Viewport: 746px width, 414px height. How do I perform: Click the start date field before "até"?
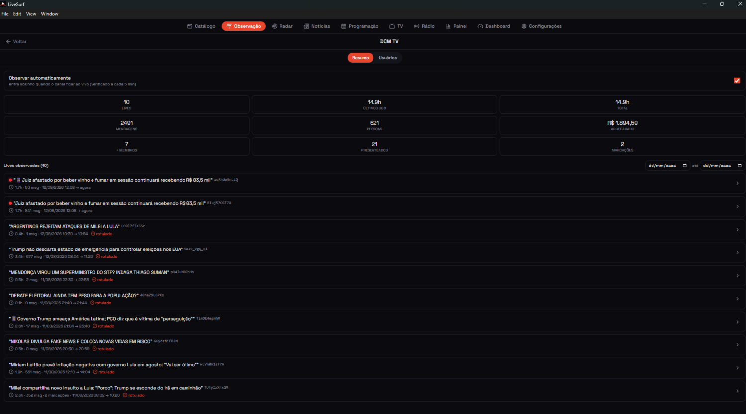[667, 166]
